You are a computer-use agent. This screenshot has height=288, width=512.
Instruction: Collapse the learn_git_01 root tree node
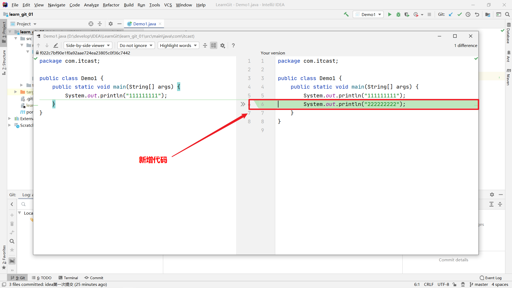tap(10, 32)
